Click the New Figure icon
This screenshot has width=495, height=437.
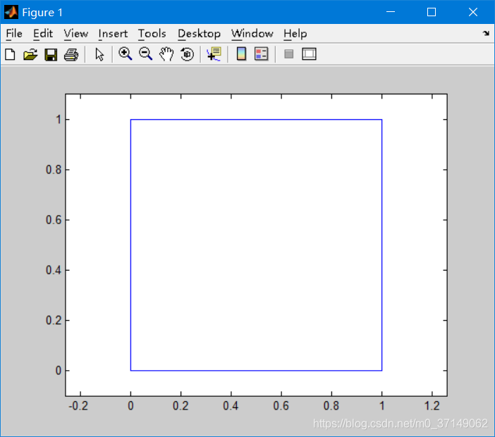pyautogui.click(x=10, y=54)
